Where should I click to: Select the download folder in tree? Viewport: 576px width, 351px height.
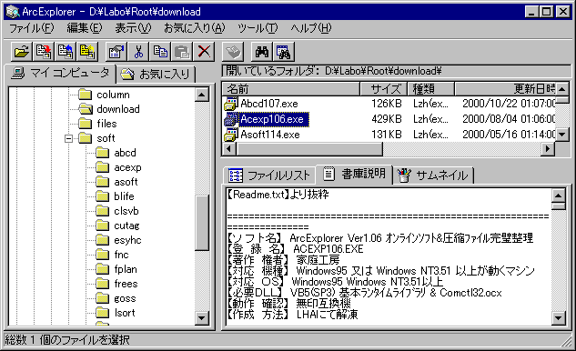click(x=118, y=109)
